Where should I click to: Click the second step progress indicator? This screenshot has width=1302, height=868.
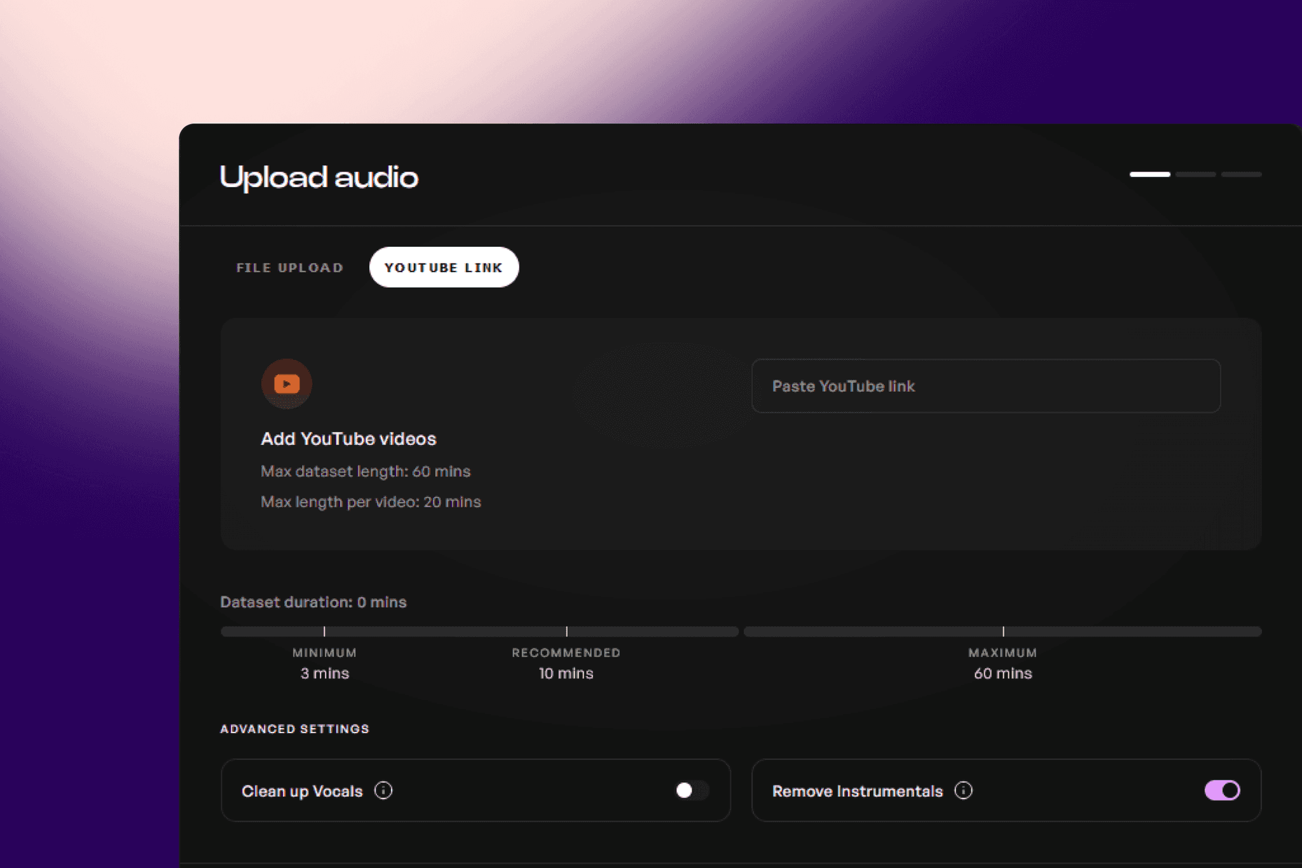point(1195,174)
